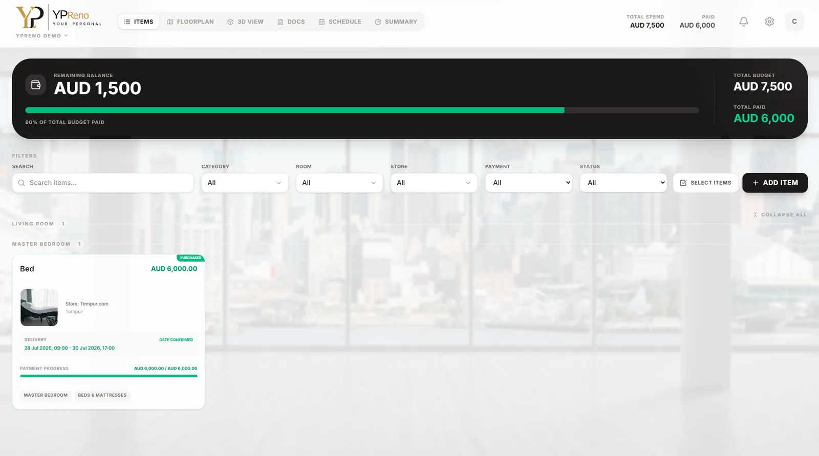Click the Total Budget AUD 7,500 in banner

click(763, 86)
